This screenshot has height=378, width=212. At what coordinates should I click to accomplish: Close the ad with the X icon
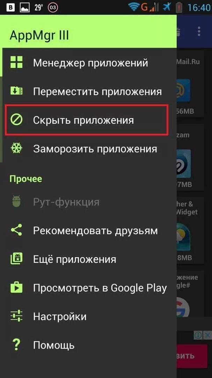(207, 335)
